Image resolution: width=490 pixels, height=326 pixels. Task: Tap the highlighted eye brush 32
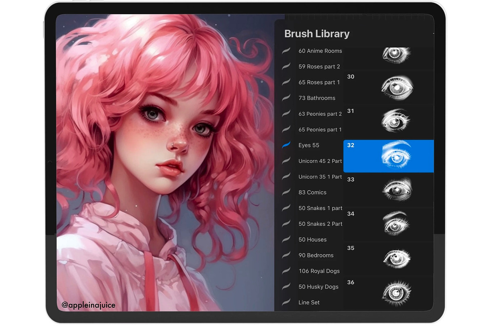[x=388, y=156]
